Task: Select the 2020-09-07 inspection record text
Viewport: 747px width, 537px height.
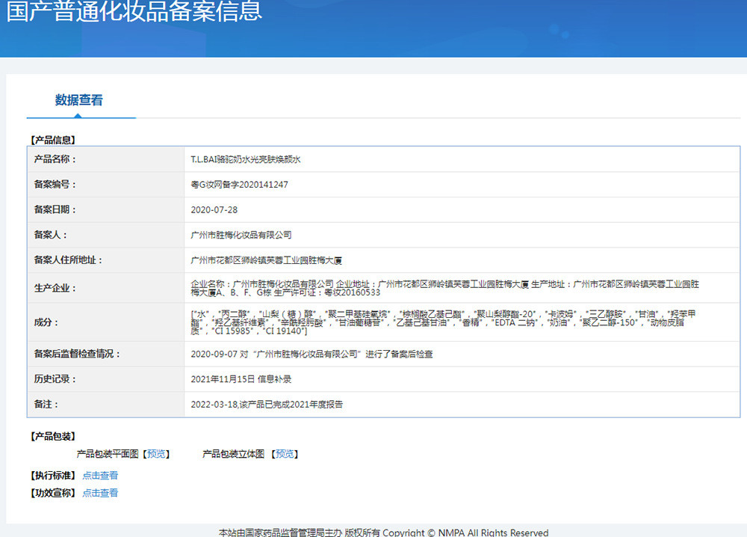Action: 311,354
